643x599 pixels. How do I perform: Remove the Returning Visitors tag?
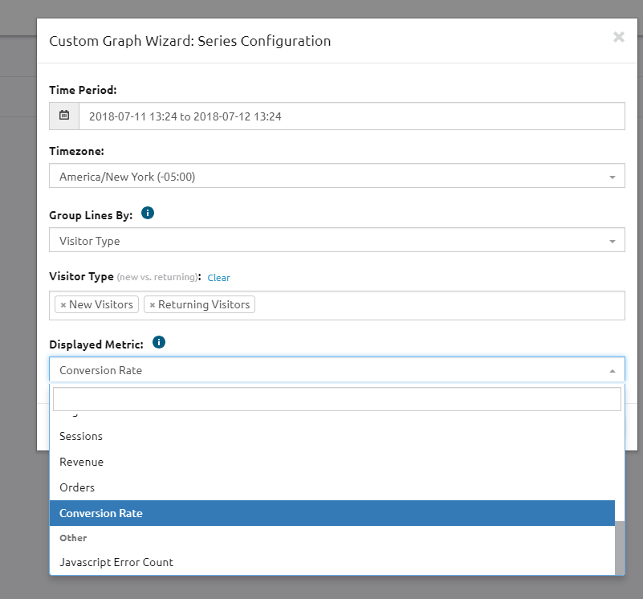tap(153, 305)
